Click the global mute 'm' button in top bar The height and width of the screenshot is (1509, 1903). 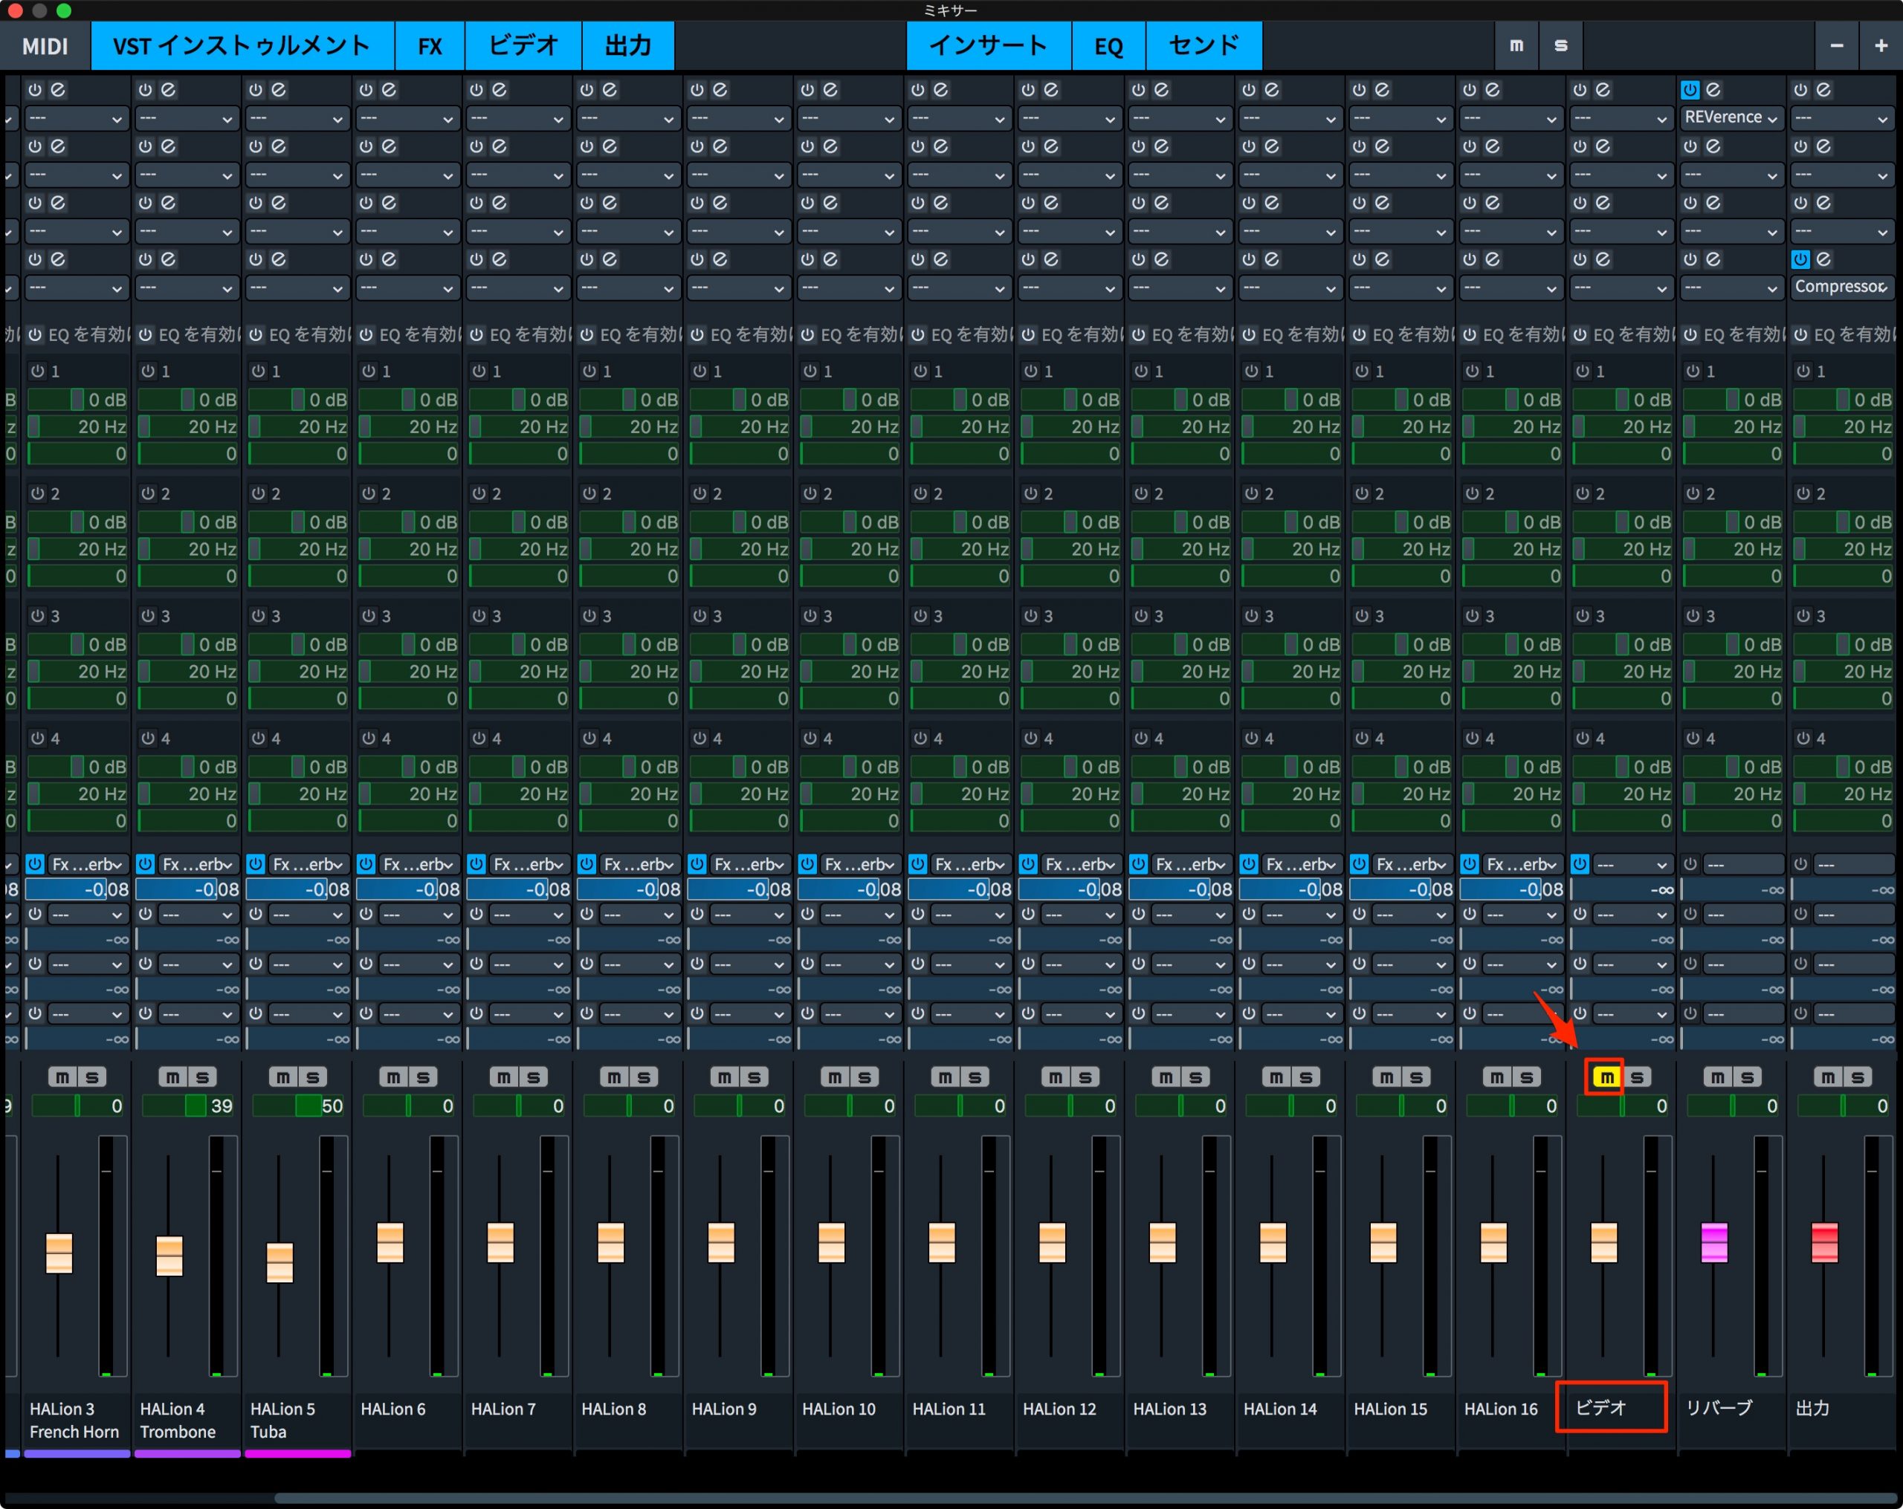point(1516,45)
